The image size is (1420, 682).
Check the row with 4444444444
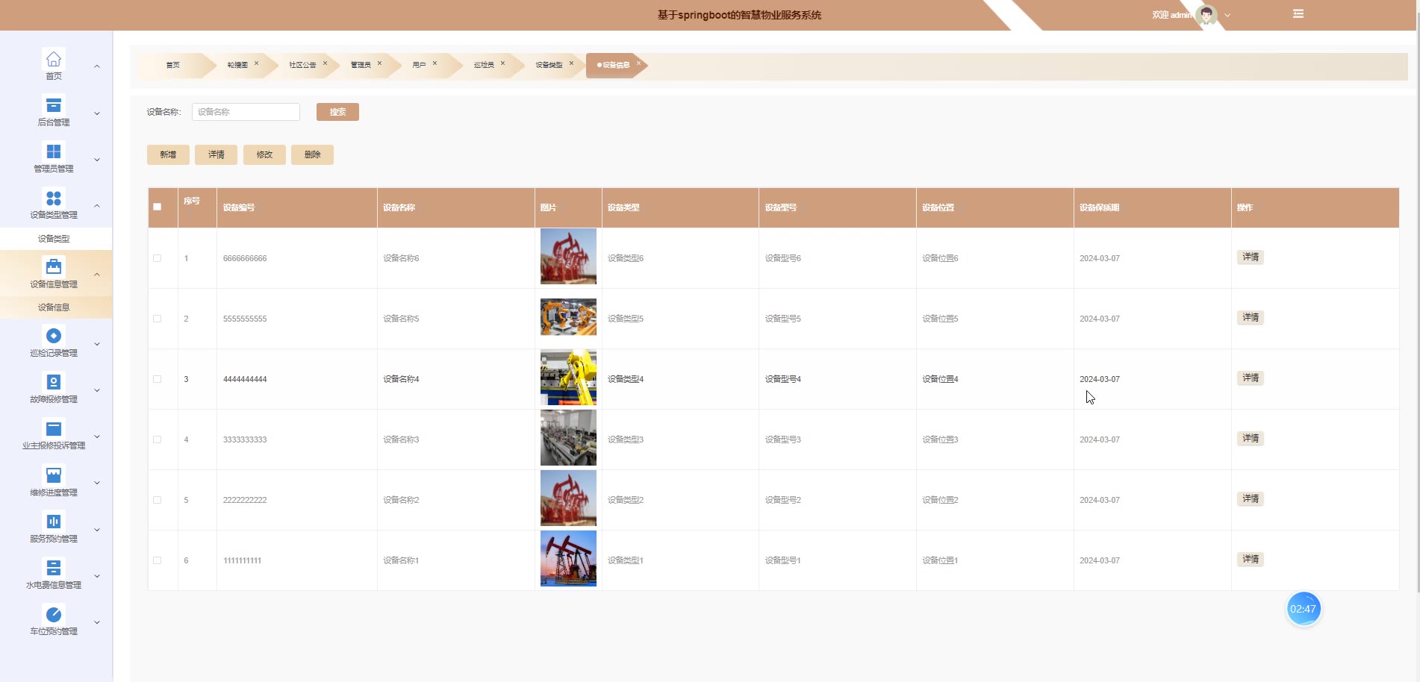(x=157, y=379)
